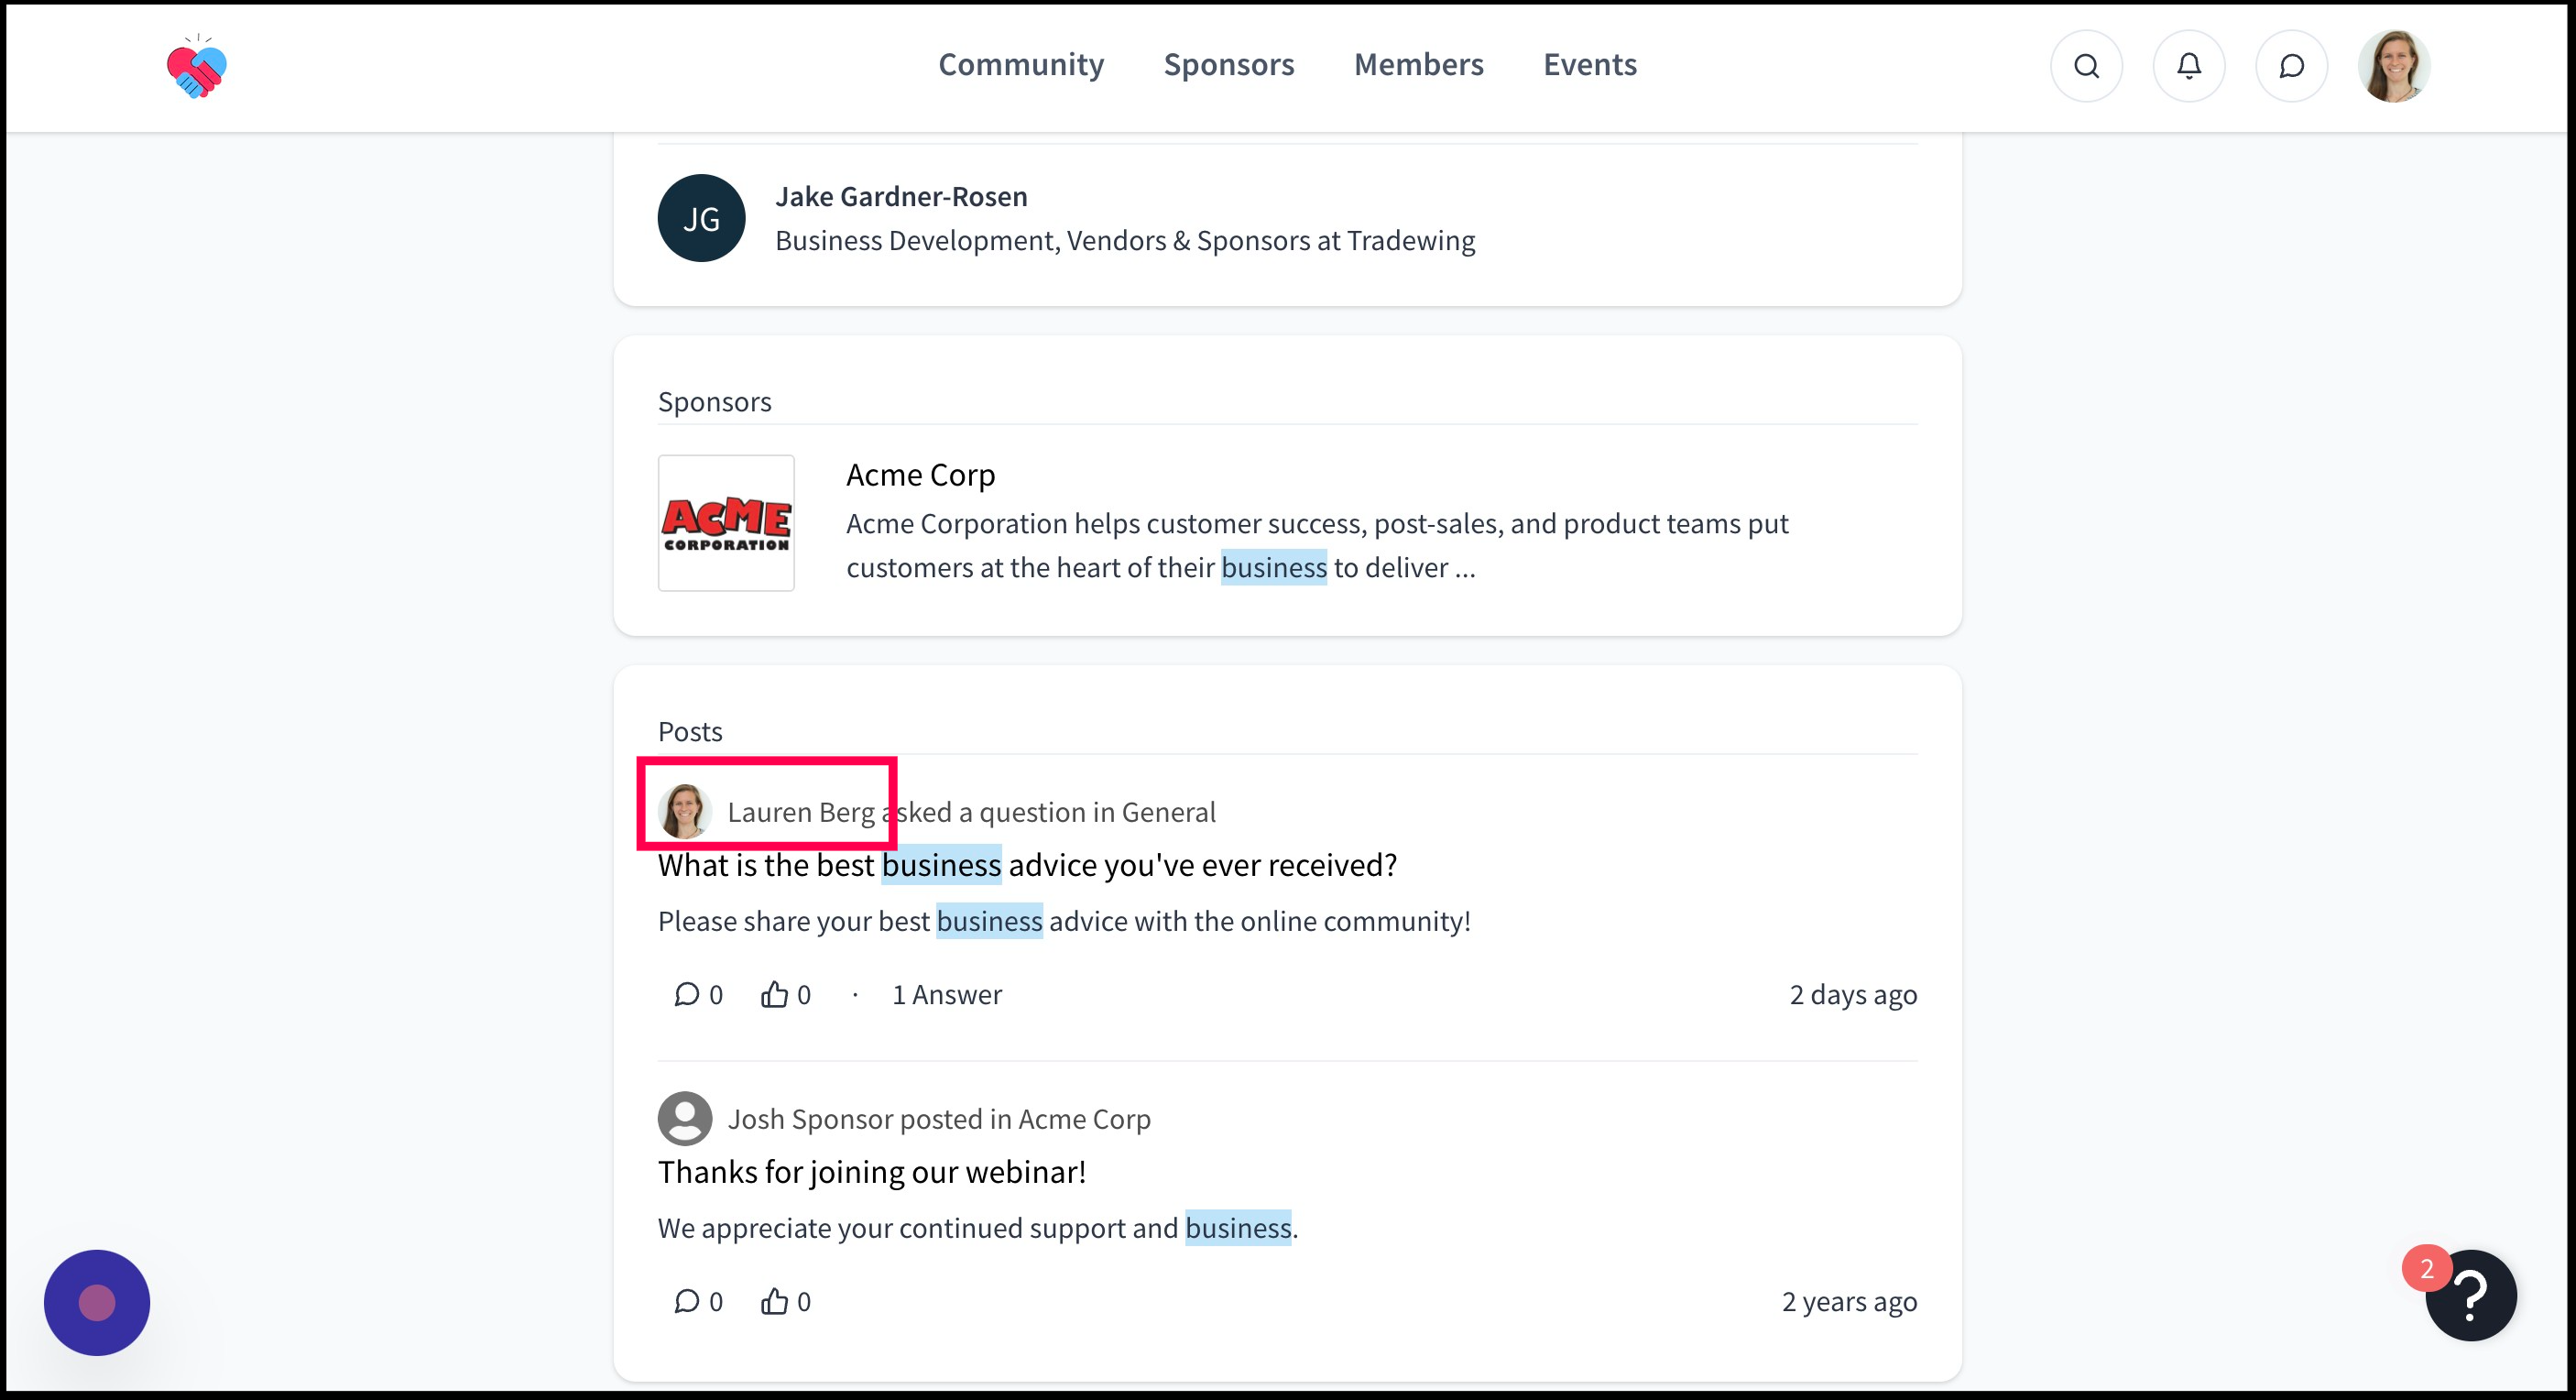Open Lauren Berg's name link
The height and width of the screenshot is (1400, 2576).
coord(801,812)
